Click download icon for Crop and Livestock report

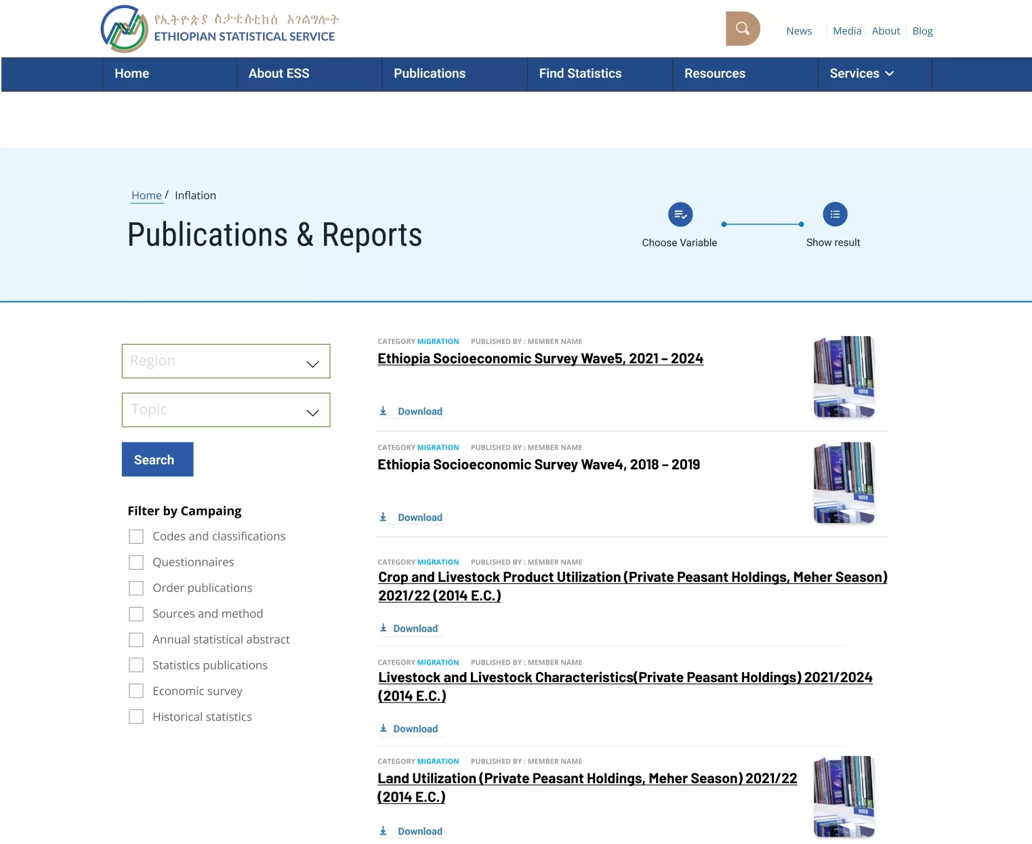384,629
